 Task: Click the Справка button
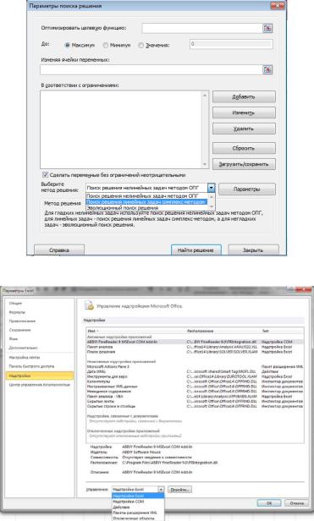click(59, 250)
